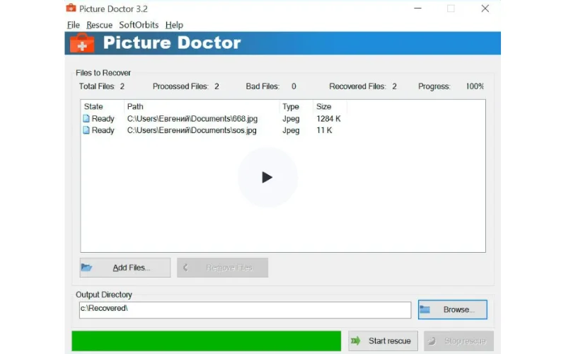This screenshot has width=566, height=354.
Task: Click the green rescue progress bar
Action: [206, 341]
